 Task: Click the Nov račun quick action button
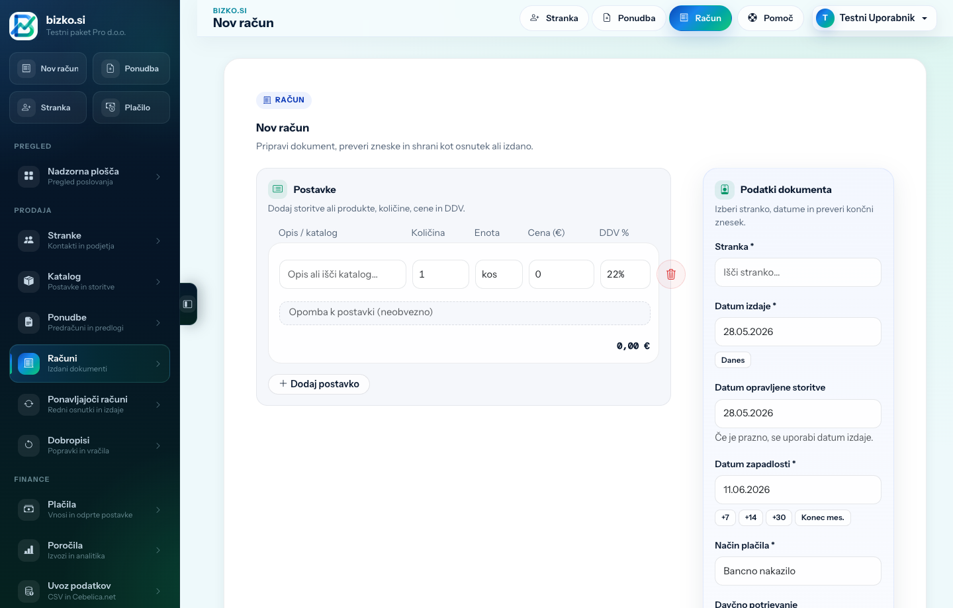48,69
